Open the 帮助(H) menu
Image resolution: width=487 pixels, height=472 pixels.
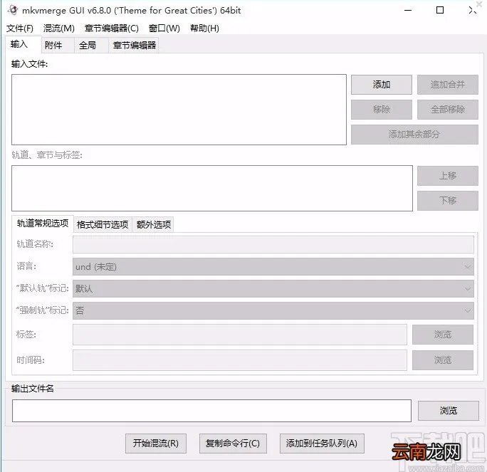point(204,28)
